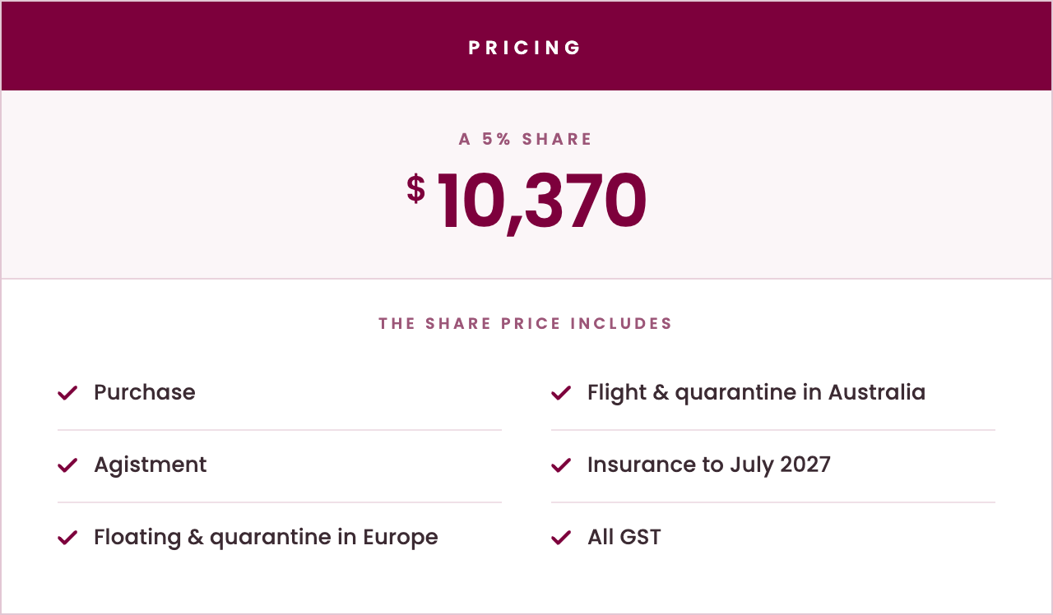Click Flight & quarantine in Australia text
The image size is (1053, 615).
coord(756,393)
